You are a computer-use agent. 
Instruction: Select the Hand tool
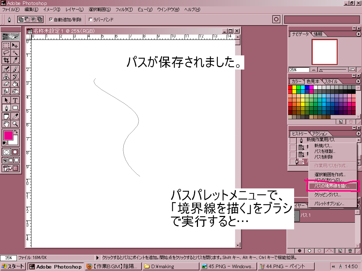coord(6,124)
